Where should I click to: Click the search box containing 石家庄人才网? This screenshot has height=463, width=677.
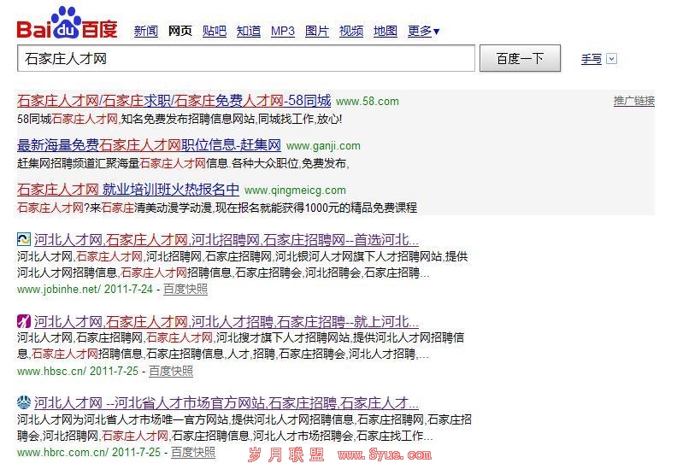tap(246, 59)
